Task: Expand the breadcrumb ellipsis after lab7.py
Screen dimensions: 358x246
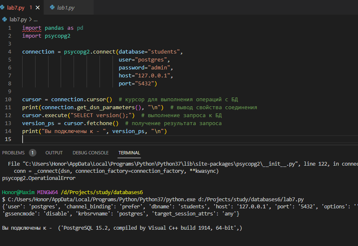Action: 36,20
